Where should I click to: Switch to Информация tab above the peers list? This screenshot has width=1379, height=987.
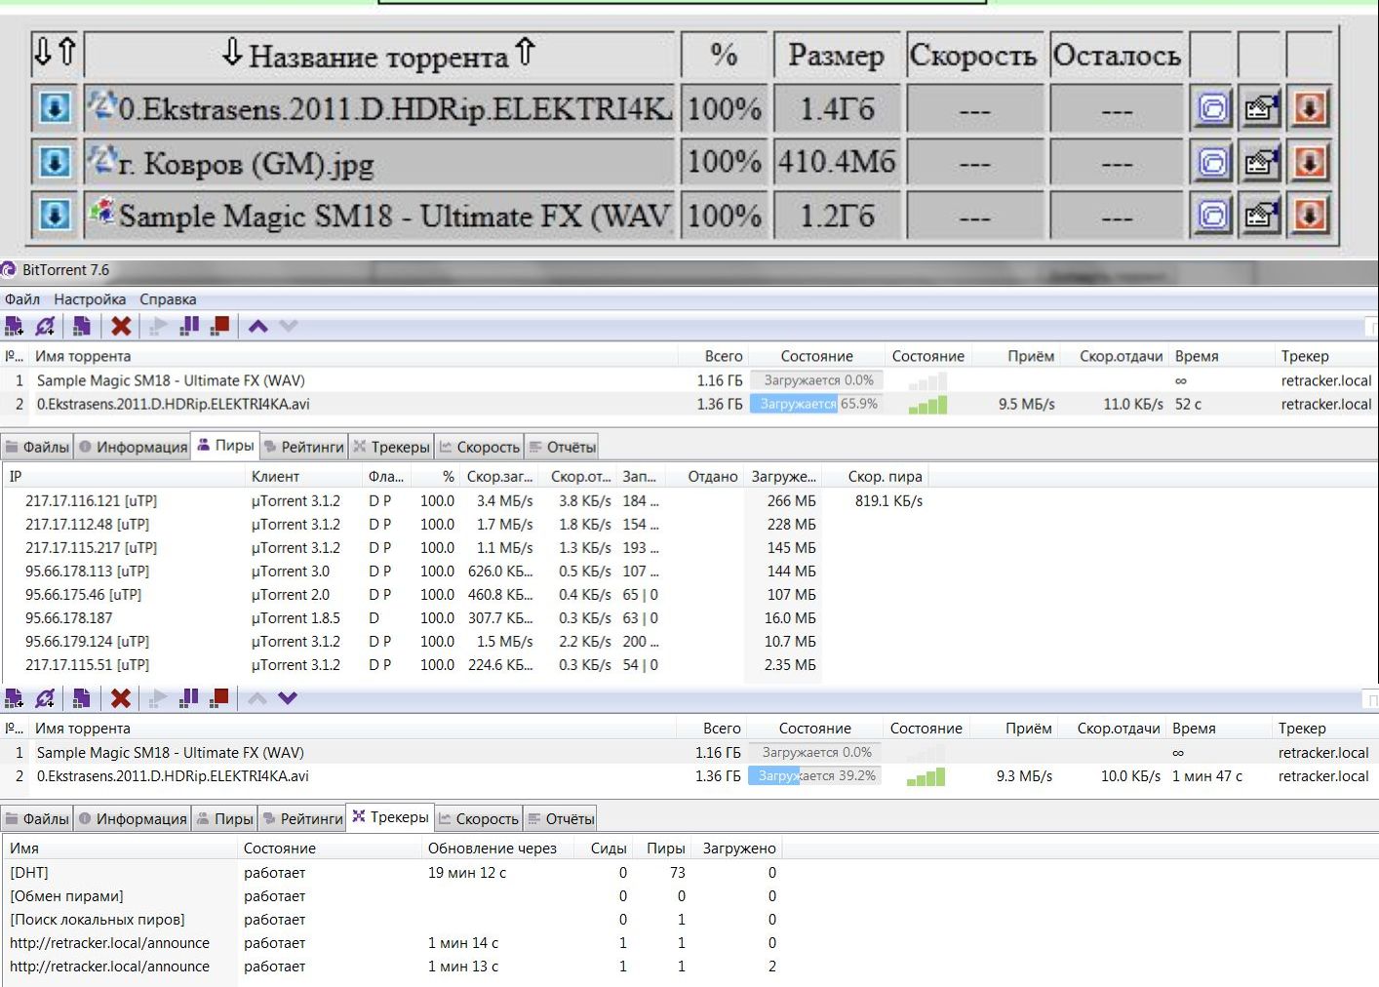pos(133,447)
